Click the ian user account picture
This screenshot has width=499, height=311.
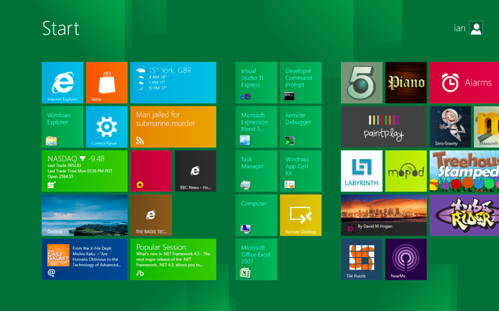[476, 28]
